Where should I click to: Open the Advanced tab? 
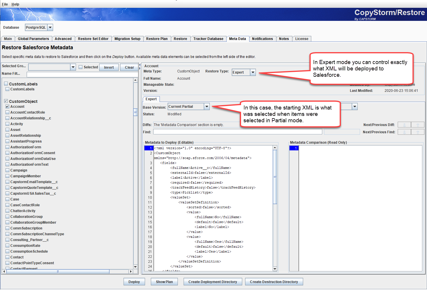(x=63, y=39)
